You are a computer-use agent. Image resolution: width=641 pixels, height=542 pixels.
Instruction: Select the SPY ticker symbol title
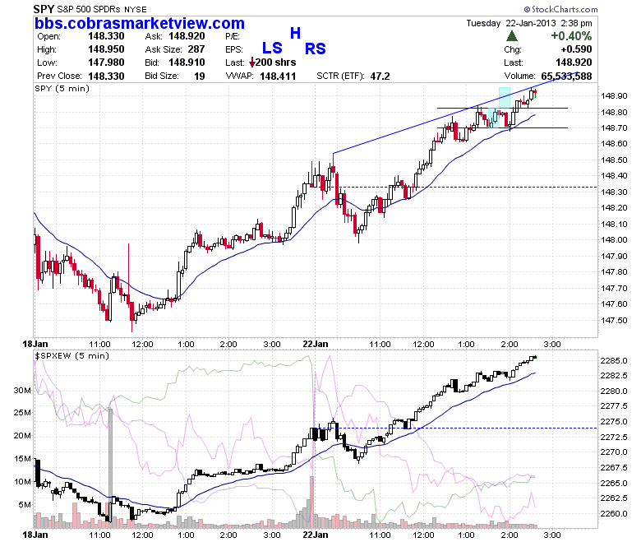point(44,9)
